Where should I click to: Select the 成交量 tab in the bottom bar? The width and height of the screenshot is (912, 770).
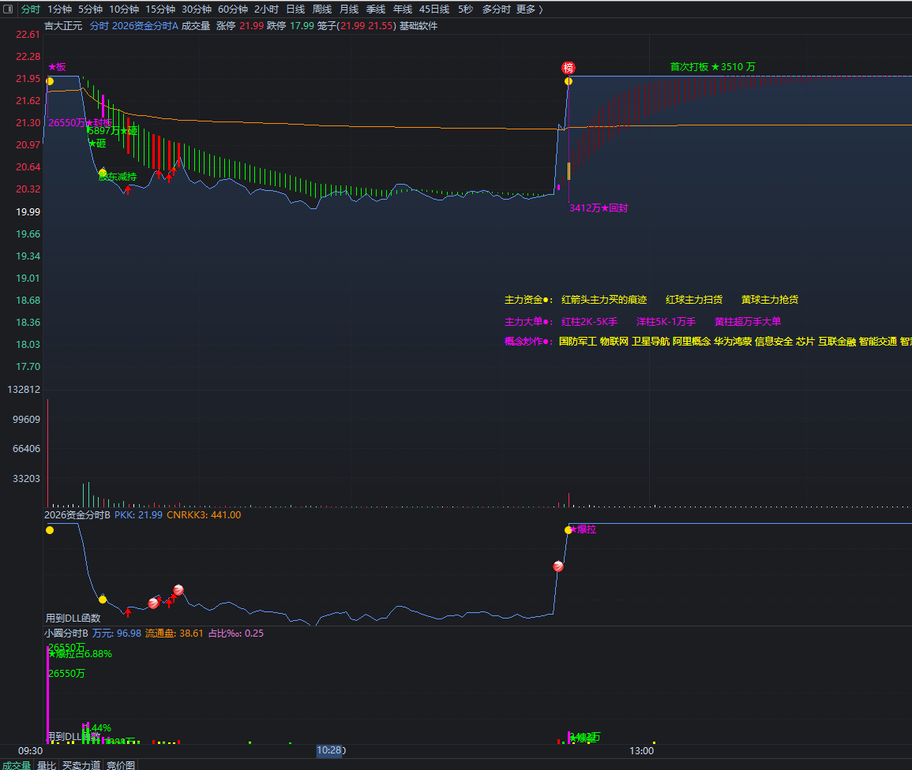(x=17, y=765)
